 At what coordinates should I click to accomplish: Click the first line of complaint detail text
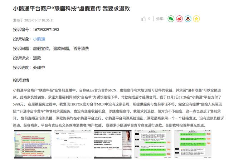(117, 90)
